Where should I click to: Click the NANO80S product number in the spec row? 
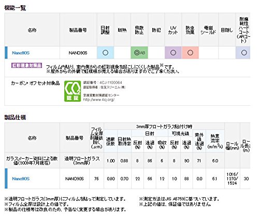75,178
